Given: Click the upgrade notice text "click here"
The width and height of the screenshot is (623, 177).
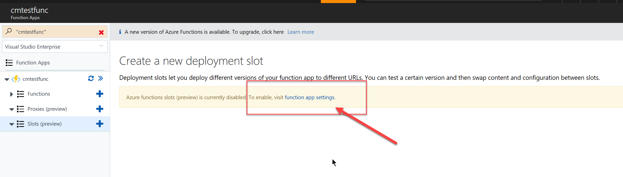Looking at the screenshot, I should [273, 32].
